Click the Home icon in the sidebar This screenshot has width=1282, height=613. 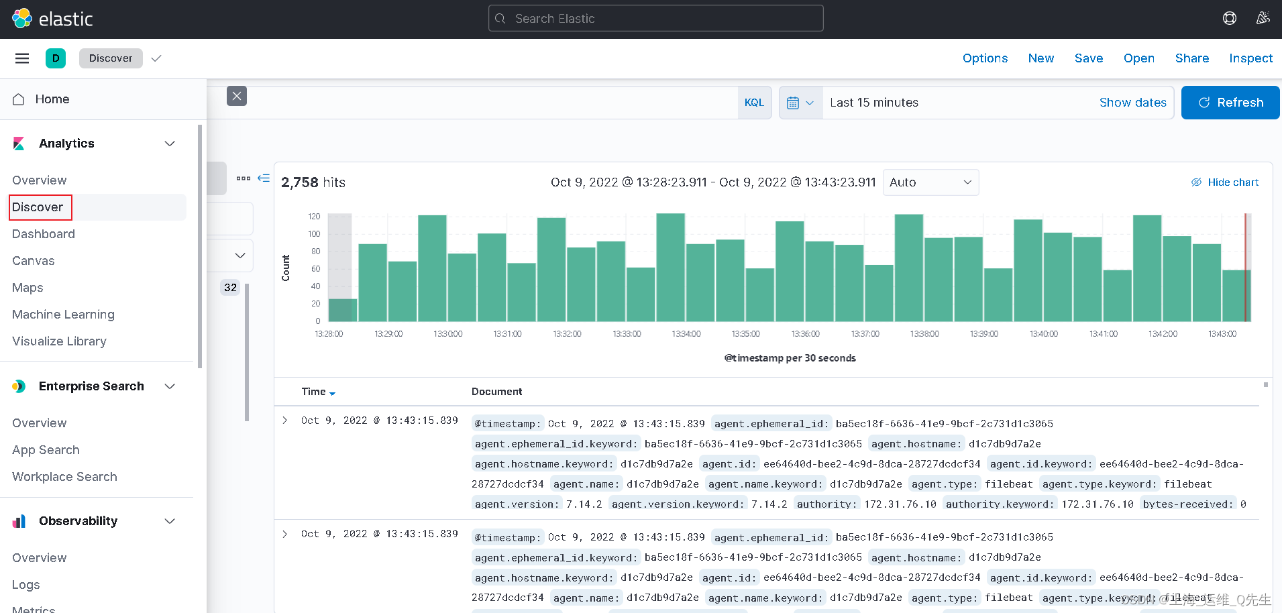pyautogui.click(x=19, y=99)
